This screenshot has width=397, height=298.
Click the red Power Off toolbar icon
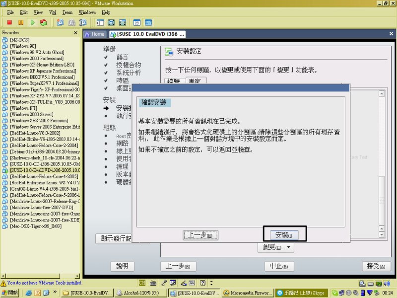[9, 22]
